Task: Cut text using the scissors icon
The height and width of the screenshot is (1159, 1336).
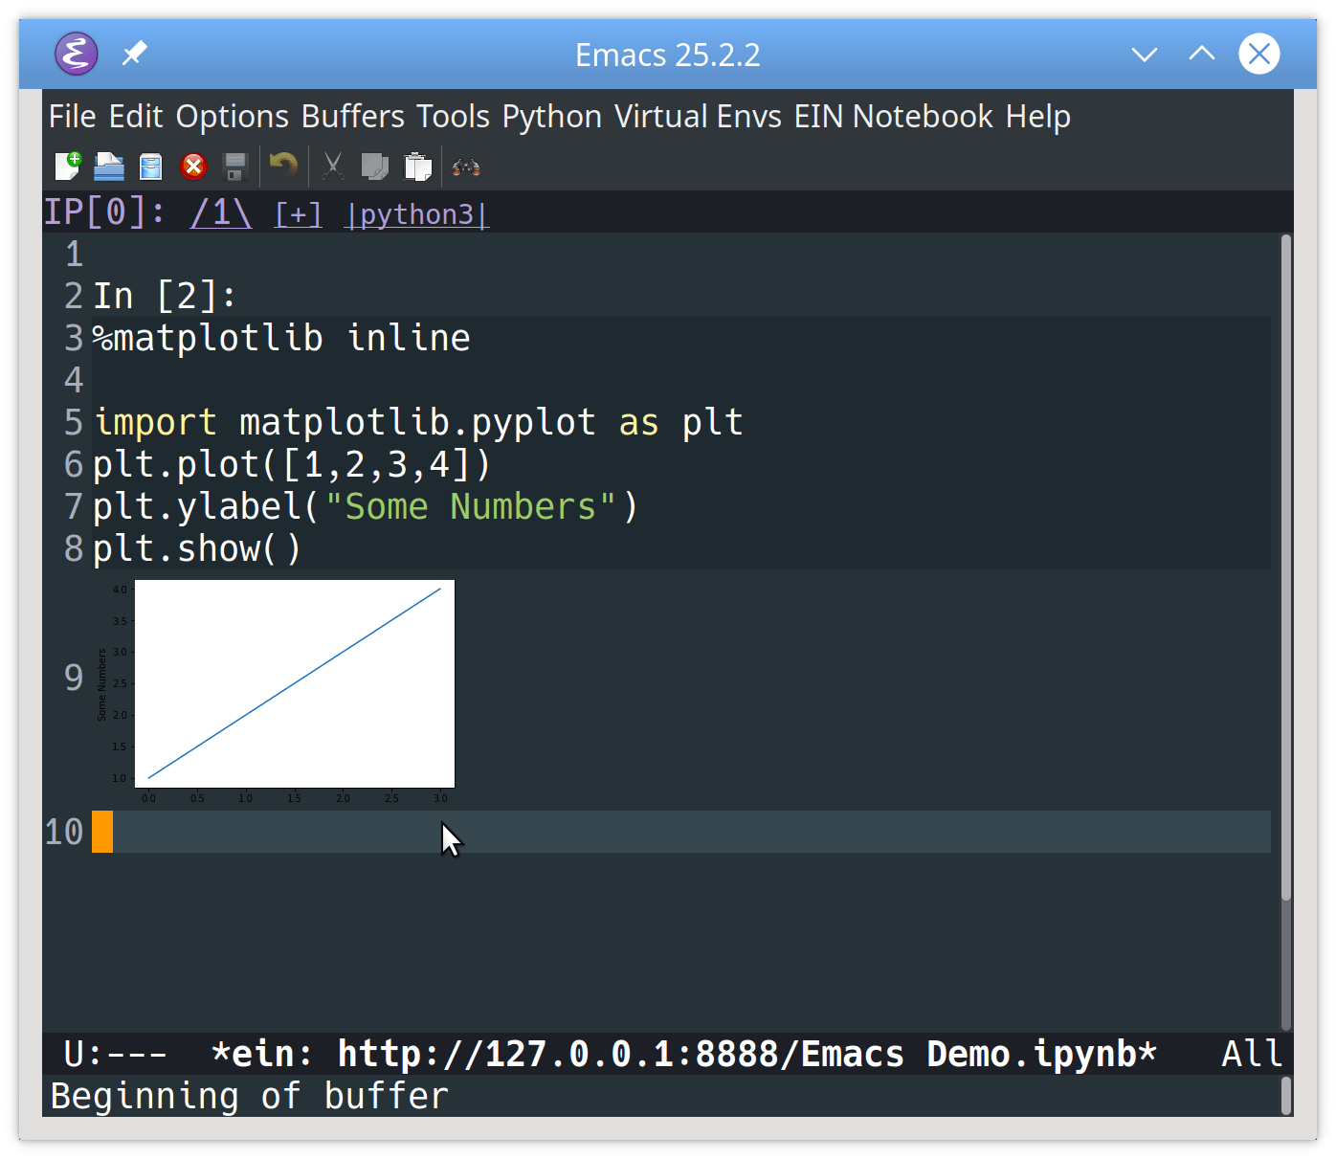Action: tap(333, 166)
